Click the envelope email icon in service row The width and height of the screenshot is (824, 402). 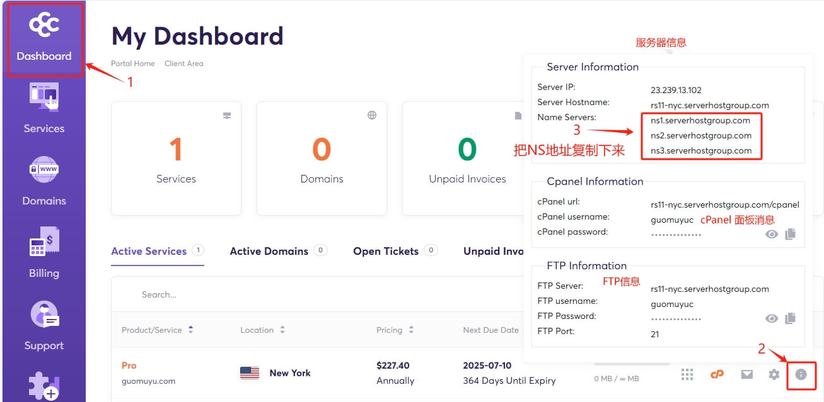[x=746, y=374]
